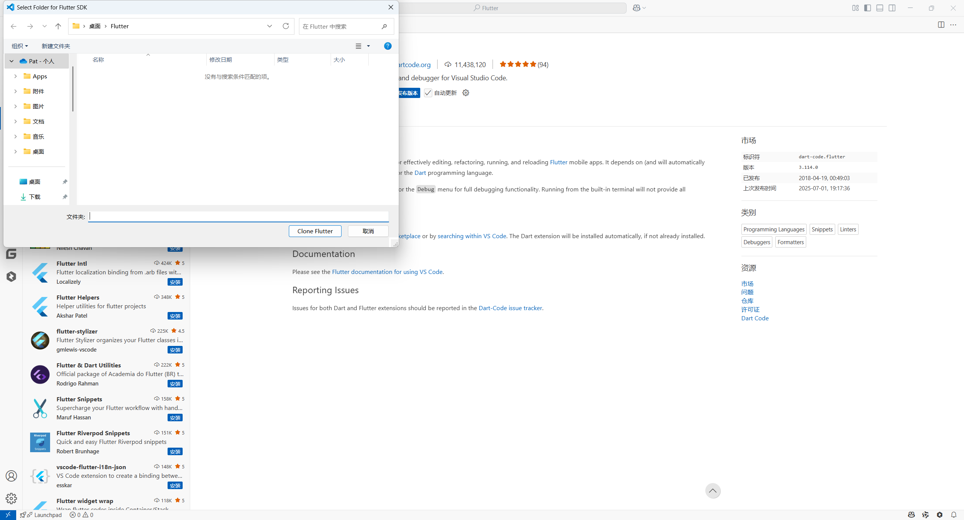The height and width of the screenshot is (520, 964).
Task: Expand the 文档 folder node
Action: tap(15, 121)
